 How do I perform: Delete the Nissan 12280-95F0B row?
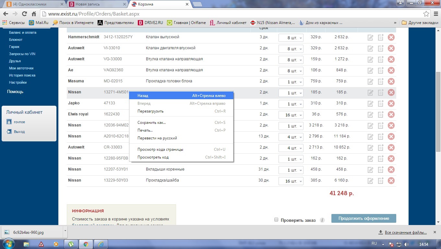(x=391, y=159)
